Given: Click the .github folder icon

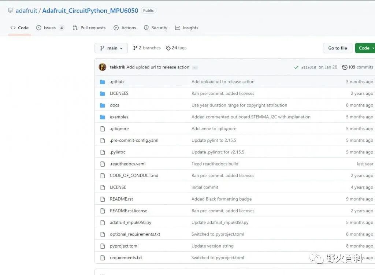Looking at the screenshot, I should click(103, 82).
